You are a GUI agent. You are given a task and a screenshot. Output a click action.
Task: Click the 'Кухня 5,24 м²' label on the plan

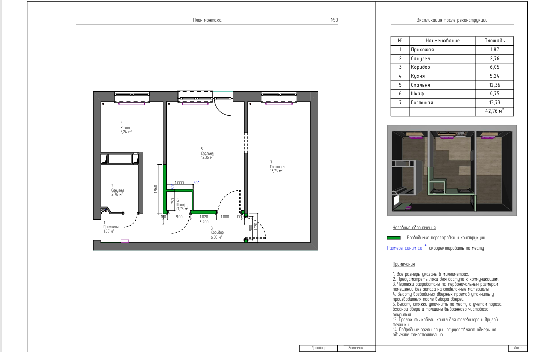click(126, 128)
